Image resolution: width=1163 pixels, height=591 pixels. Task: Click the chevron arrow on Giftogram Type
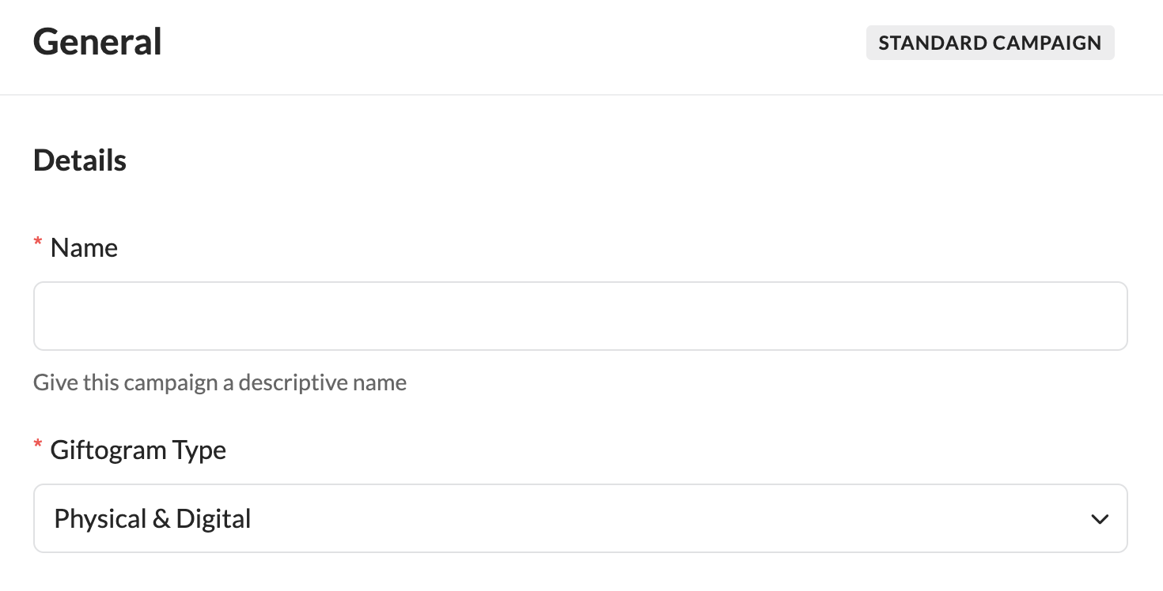click(1099, 519)
